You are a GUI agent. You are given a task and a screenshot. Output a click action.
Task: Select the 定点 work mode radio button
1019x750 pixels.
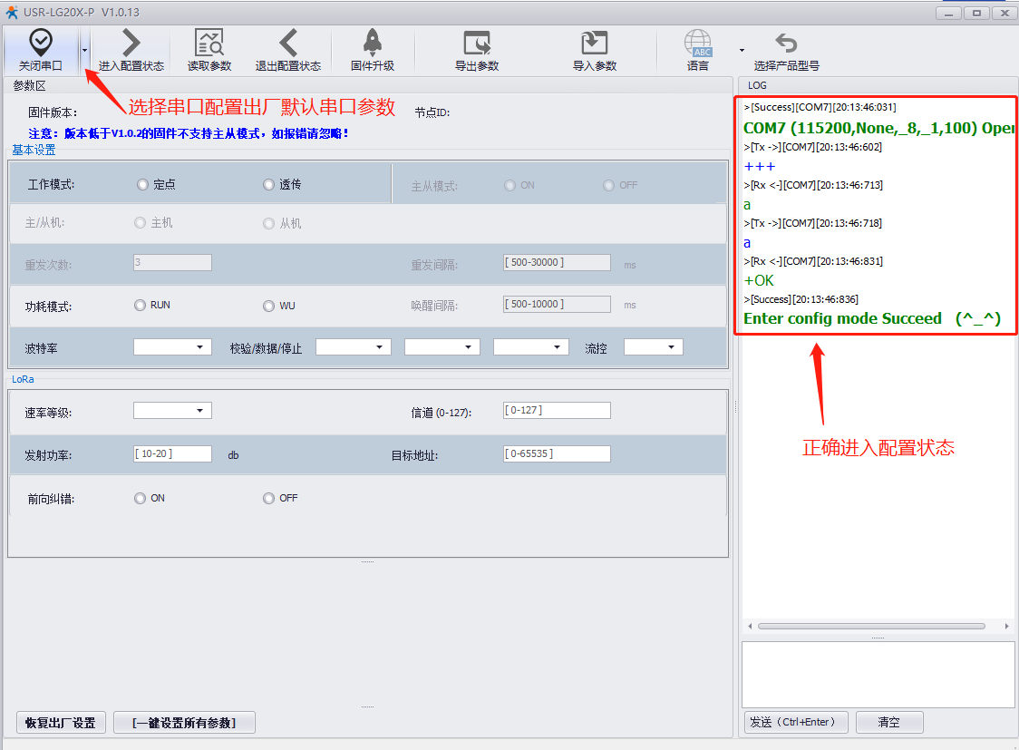pyautogui.click(x=142, y=185)
